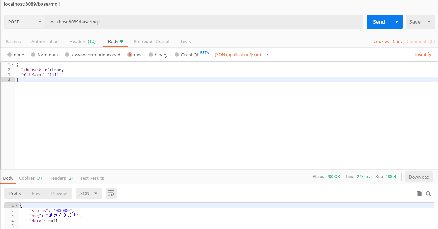Viewport: 438px width, 229px height.
Task: Click the Beautify link
Action: [423, 54]
